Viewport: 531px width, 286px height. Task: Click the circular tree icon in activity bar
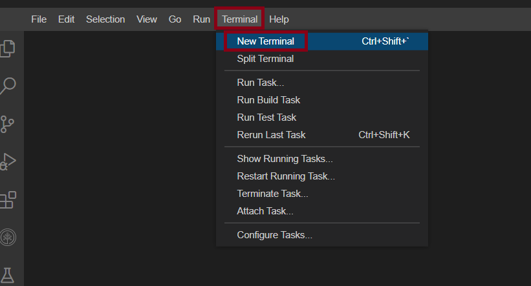8,237
